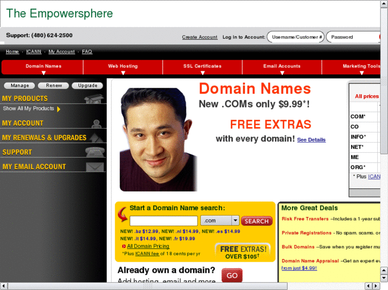388x290 pixels.
Task: Click the arrow icon beside My Renewals & Upgrades
Action: pos(97,138)
